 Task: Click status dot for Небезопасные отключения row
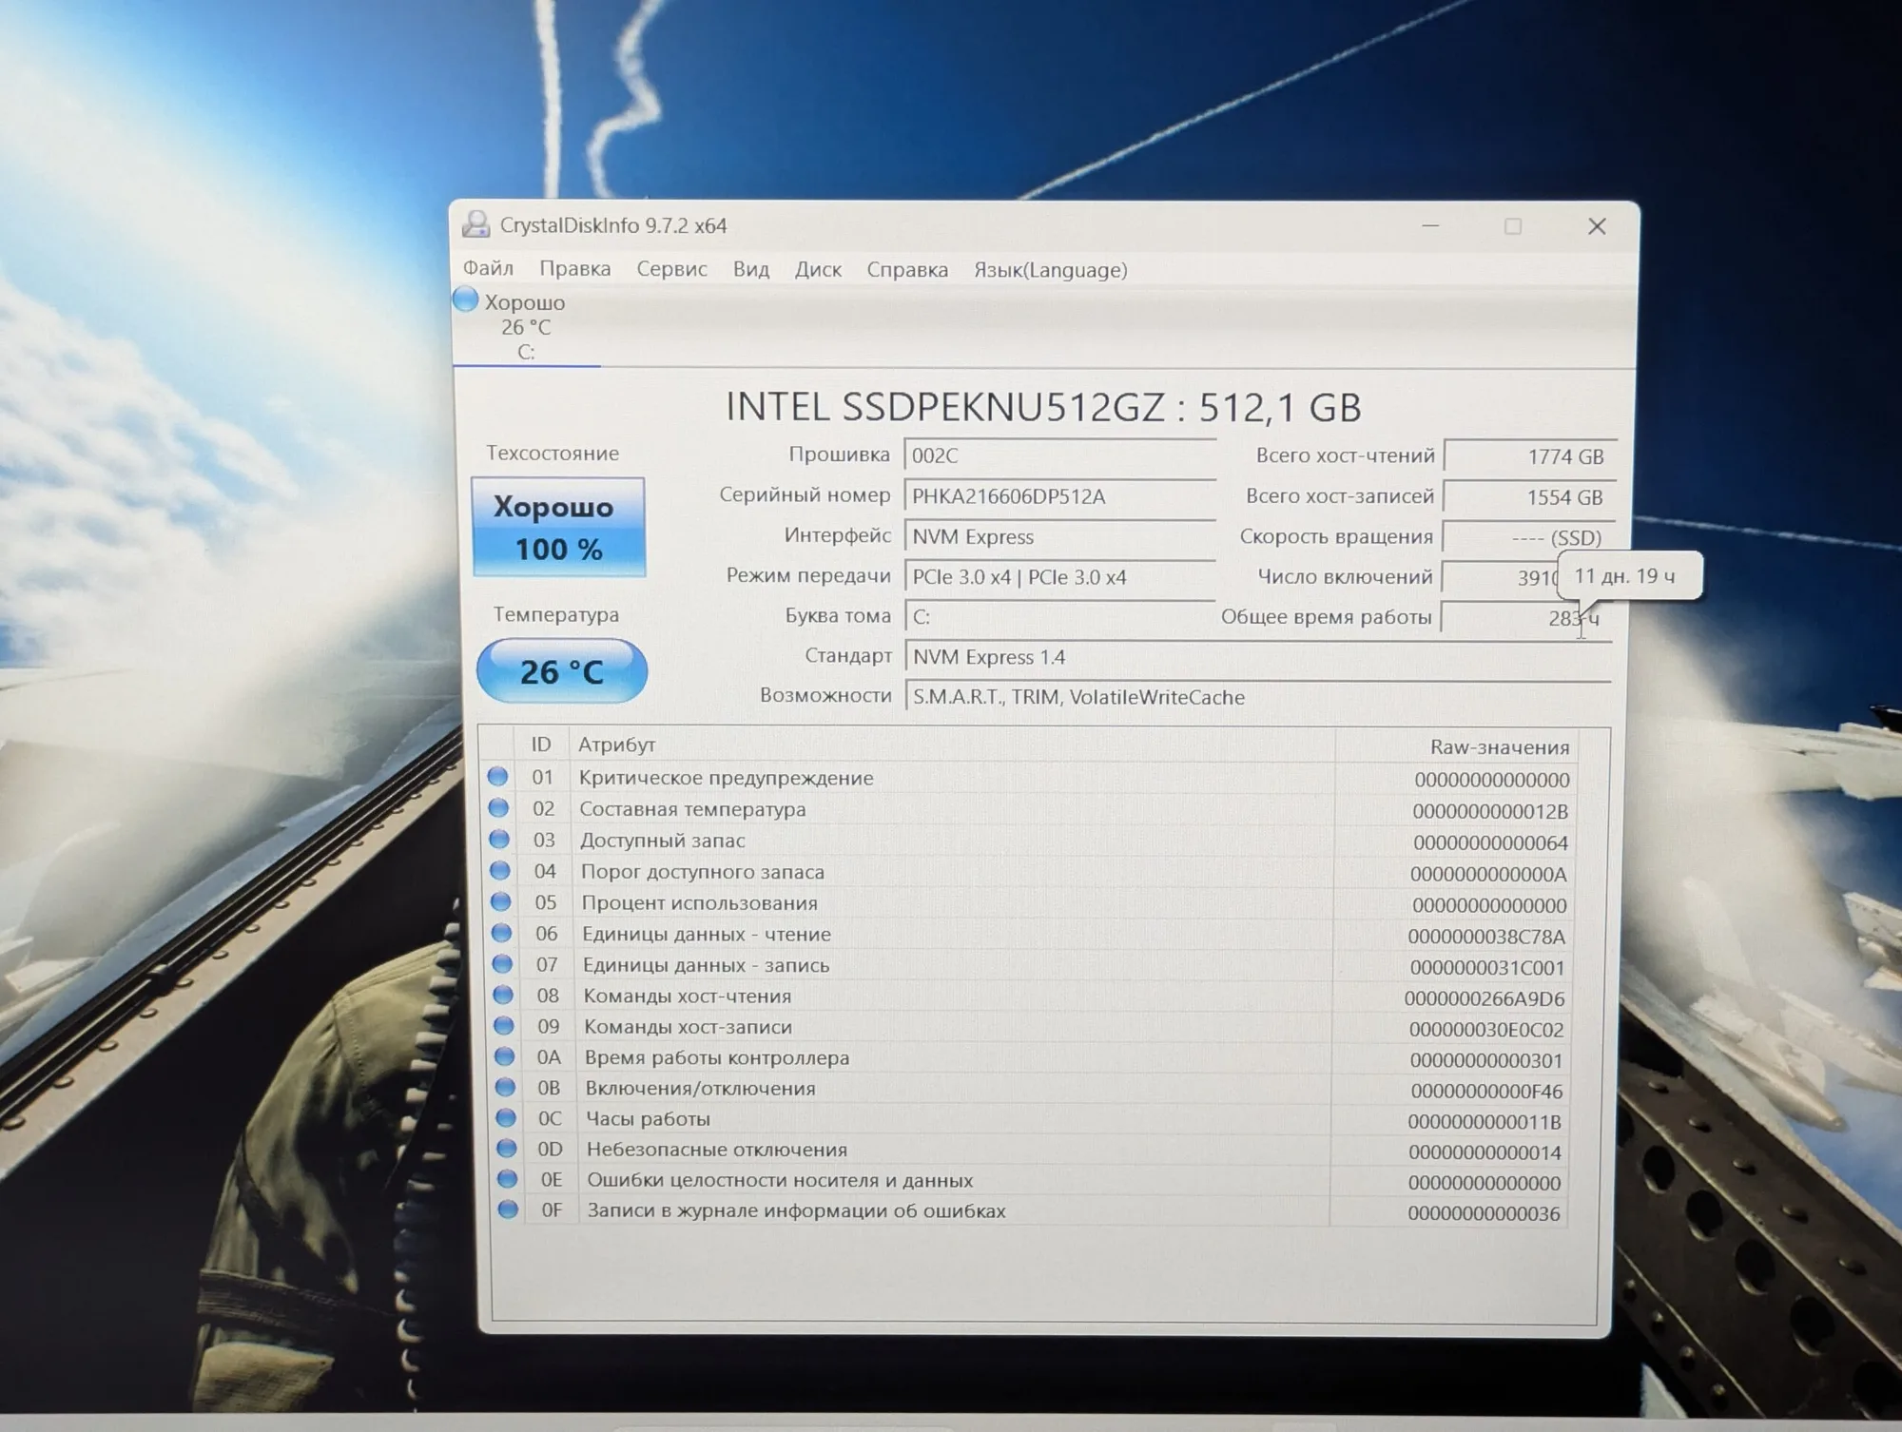point(507,1148)
